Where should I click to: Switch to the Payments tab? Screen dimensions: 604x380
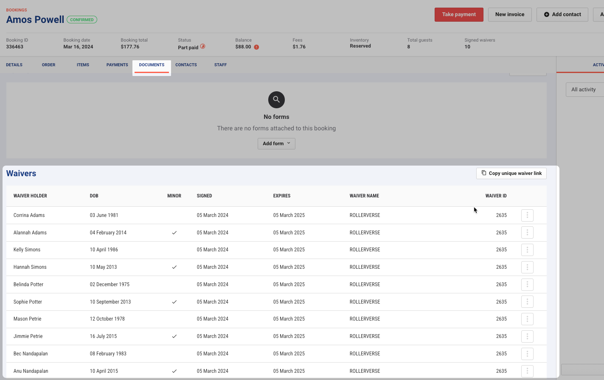[117, 65]
